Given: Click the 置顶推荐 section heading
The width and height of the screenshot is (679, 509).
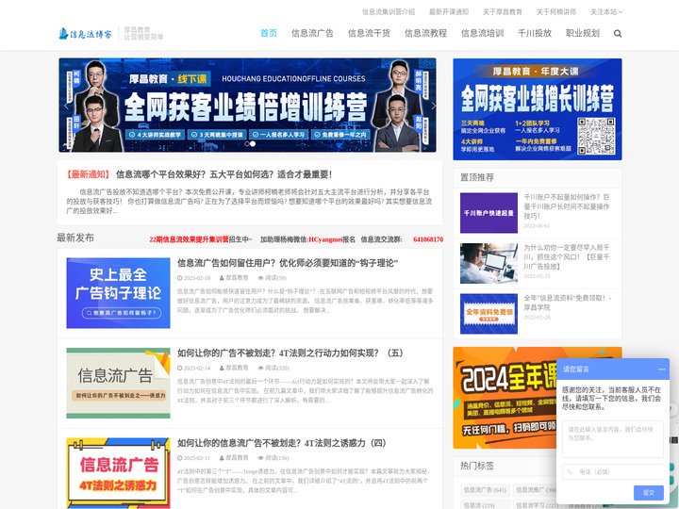Looking at the screenshot, I should click(x=477, y=177).
